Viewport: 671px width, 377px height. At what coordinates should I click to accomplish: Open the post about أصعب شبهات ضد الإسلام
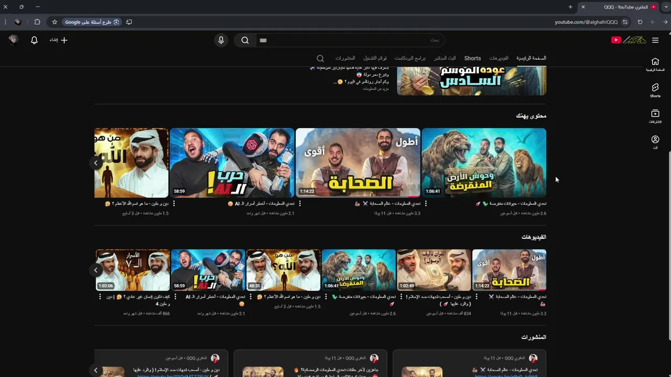click(x=161, y=364)
